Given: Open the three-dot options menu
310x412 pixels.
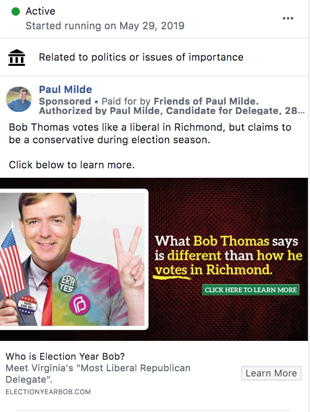Looking at the screenshot, I should click(288, 18).
